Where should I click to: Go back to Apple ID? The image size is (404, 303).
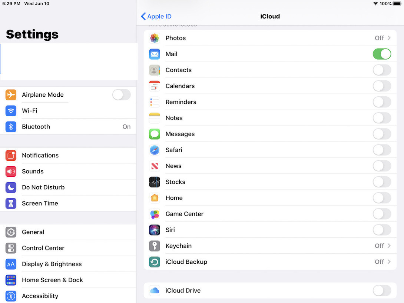pyautogui.click(x=156, y=16)
